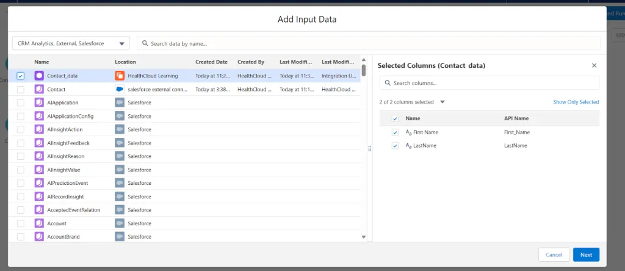This screenshot has height=271, width=625.
Task: Uncheck the LastName column checkbox
Action: pyautogui.click(x=395, y=146)
